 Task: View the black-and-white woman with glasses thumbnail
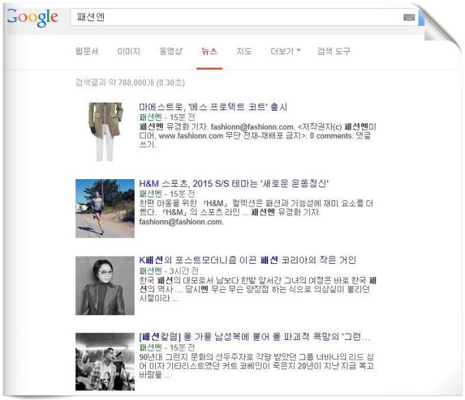(105, 286)
